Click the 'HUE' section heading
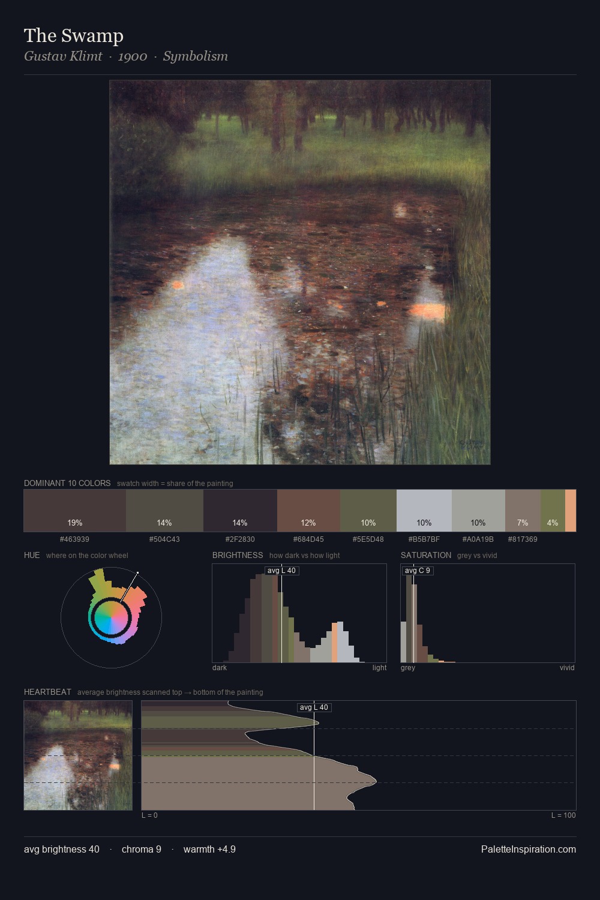 tap(32, 555)
